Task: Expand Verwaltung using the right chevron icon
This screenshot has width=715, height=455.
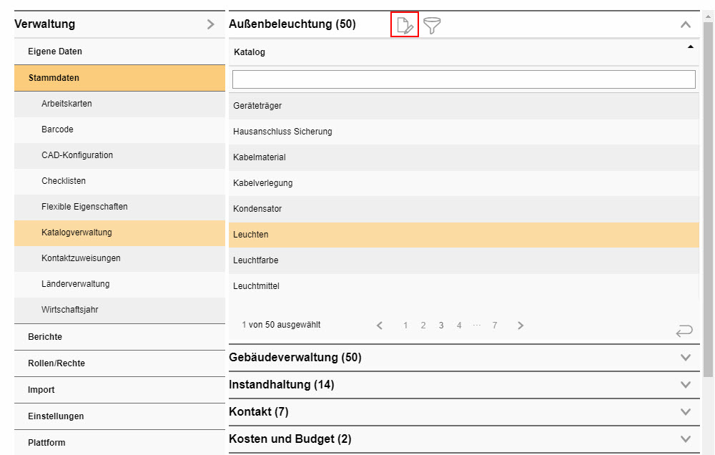Action: point(210,24)
